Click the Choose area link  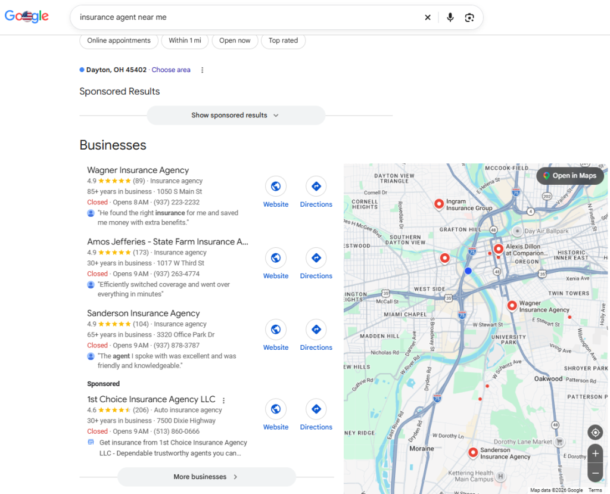[x=171, y=70]
